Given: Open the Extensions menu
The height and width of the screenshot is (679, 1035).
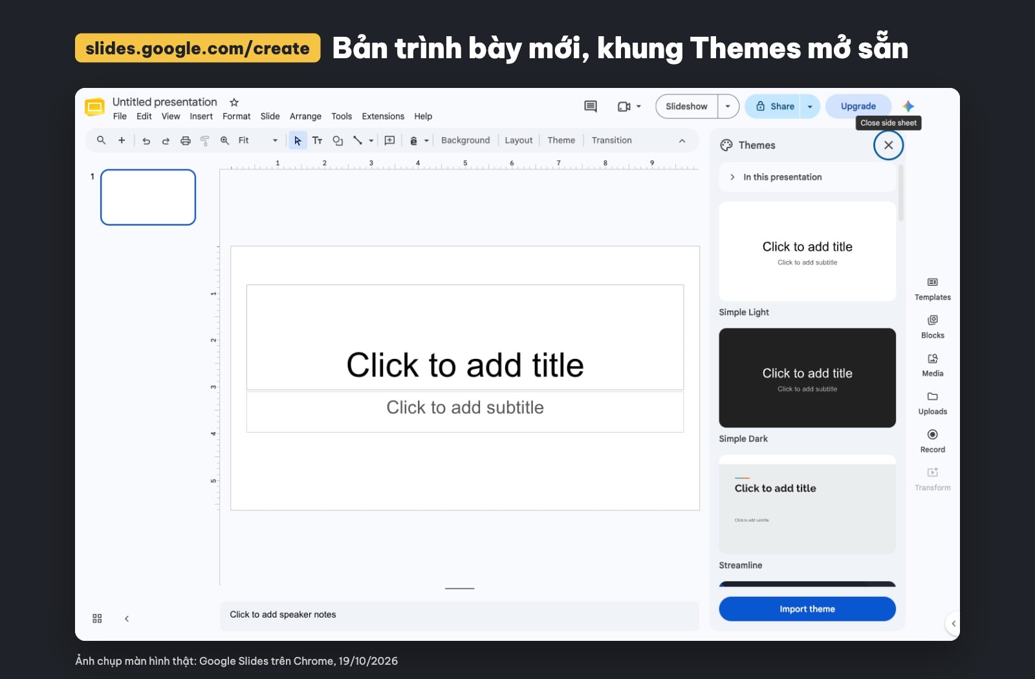Looking at the screenshot, I should 383,116.
